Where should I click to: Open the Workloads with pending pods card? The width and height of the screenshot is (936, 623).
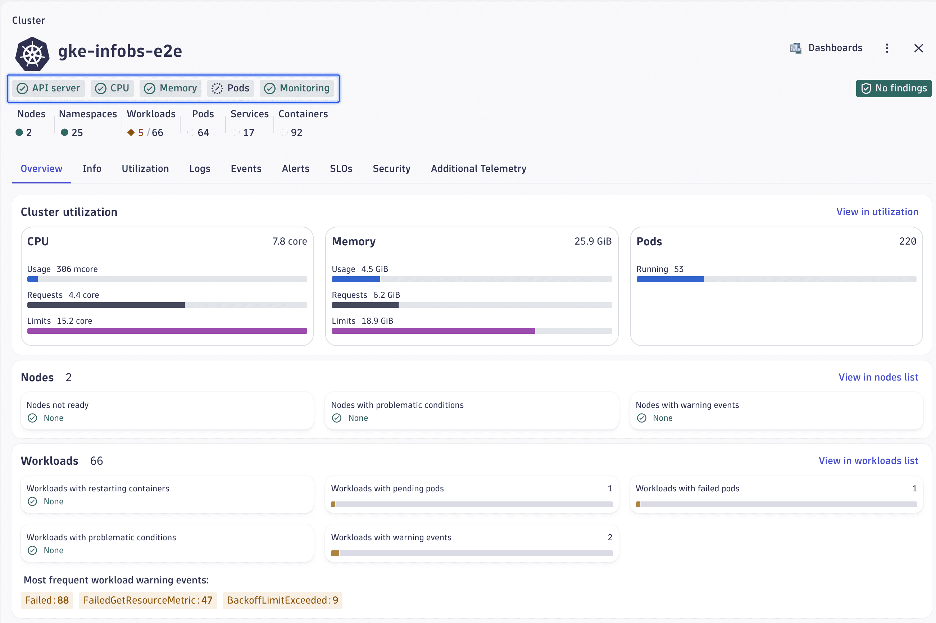click(472, 494)
